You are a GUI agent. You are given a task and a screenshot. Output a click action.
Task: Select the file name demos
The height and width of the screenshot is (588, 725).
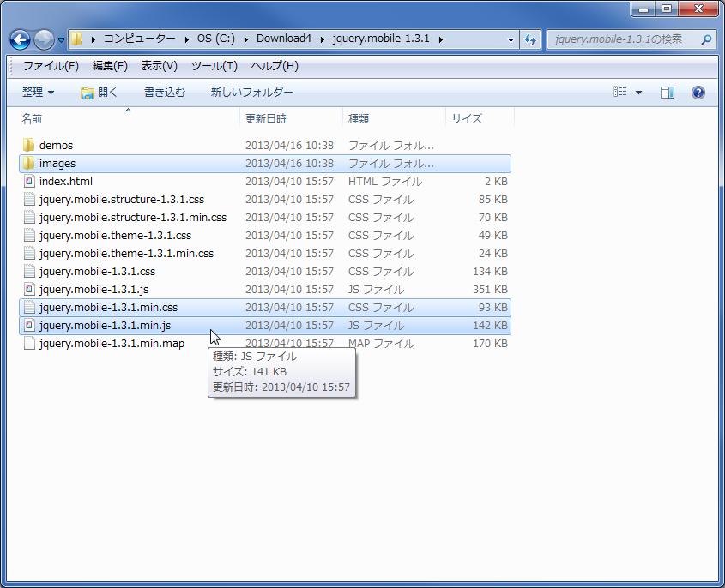[x=56, y=146]
